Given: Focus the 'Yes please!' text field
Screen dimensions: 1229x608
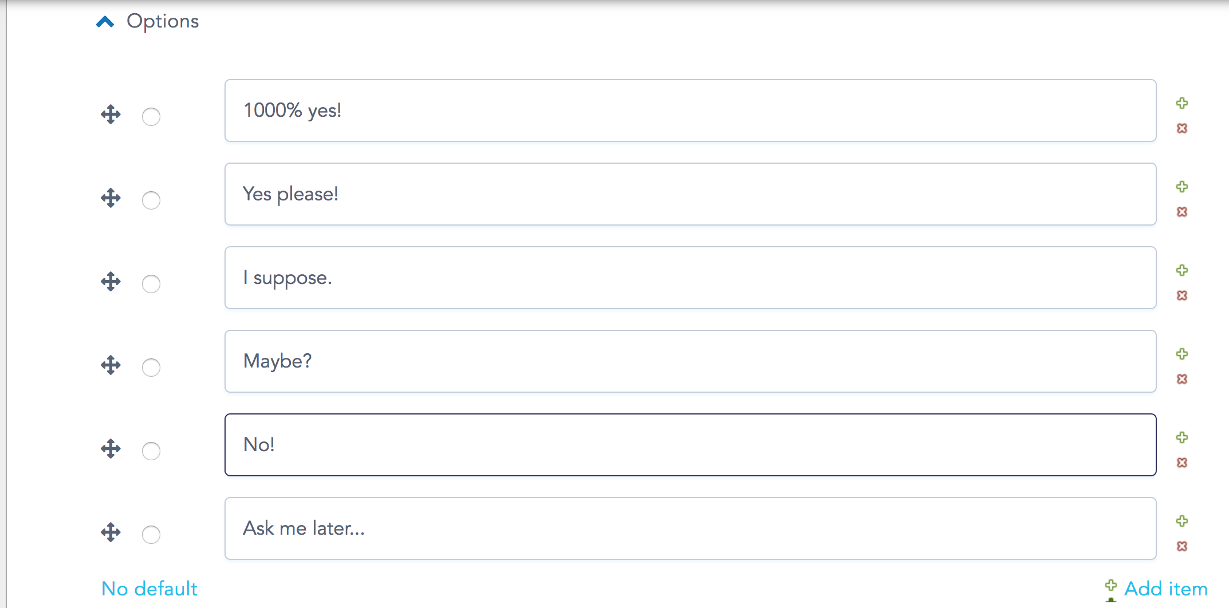Looking at the screenshot, I should pos(691,194).
